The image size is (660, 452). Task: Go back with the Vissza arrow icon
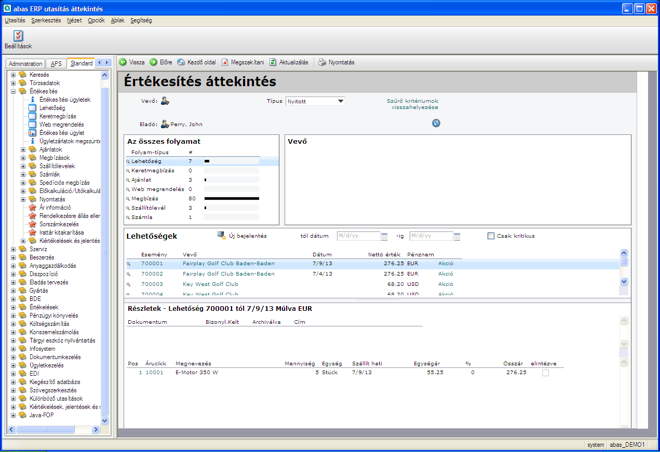(x=123, y=62)
